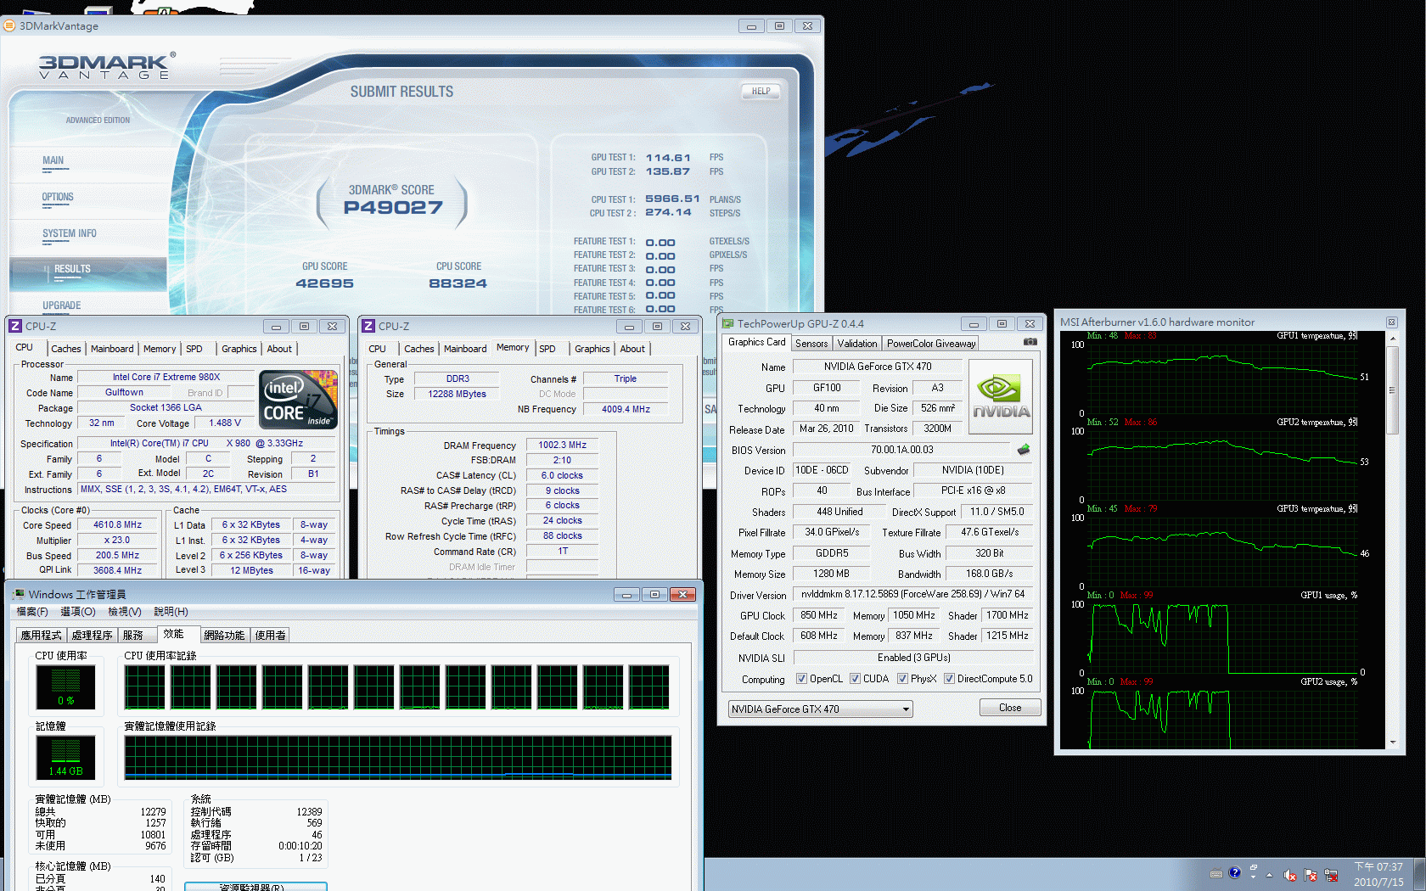The width and height of the screenshot is (1426, 891).
Task: Click the language bar restore icon
Action: click(x=1254, y=867)
